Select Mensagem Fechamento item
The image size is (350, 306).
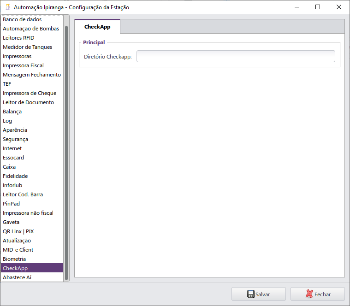coord(32,75)
